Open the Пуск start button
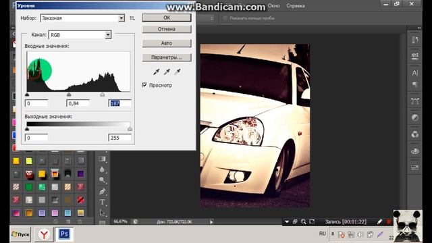The image size is (432, 243). pyautogui.click(x=21, y=234)
